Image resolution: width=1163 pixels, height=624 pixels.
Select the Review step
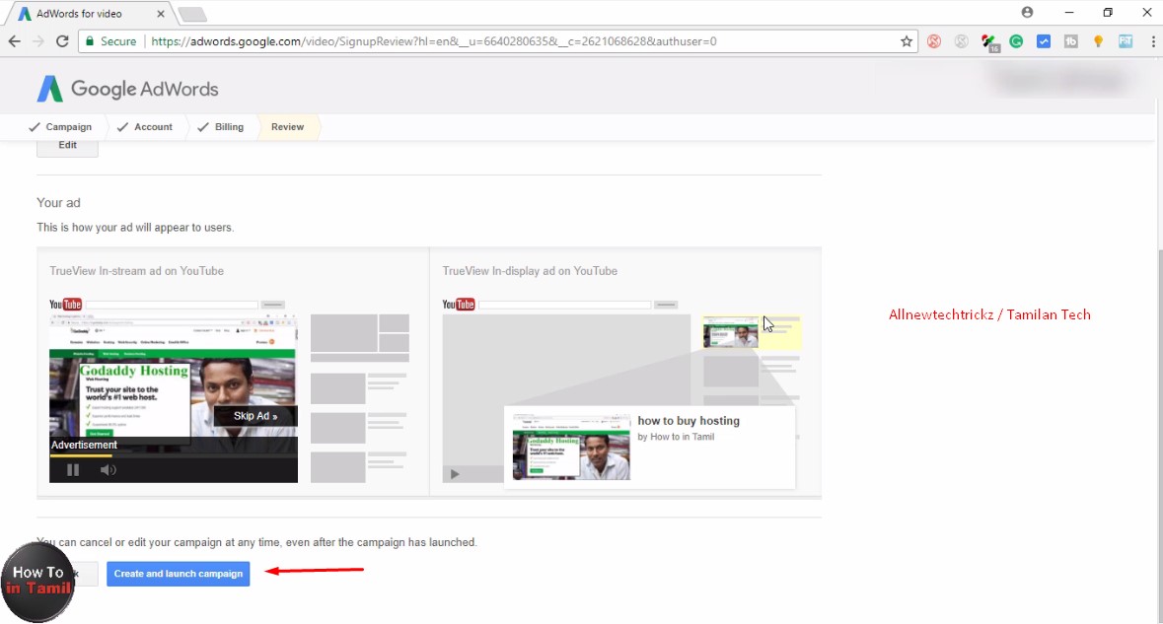tap(288, 127)
